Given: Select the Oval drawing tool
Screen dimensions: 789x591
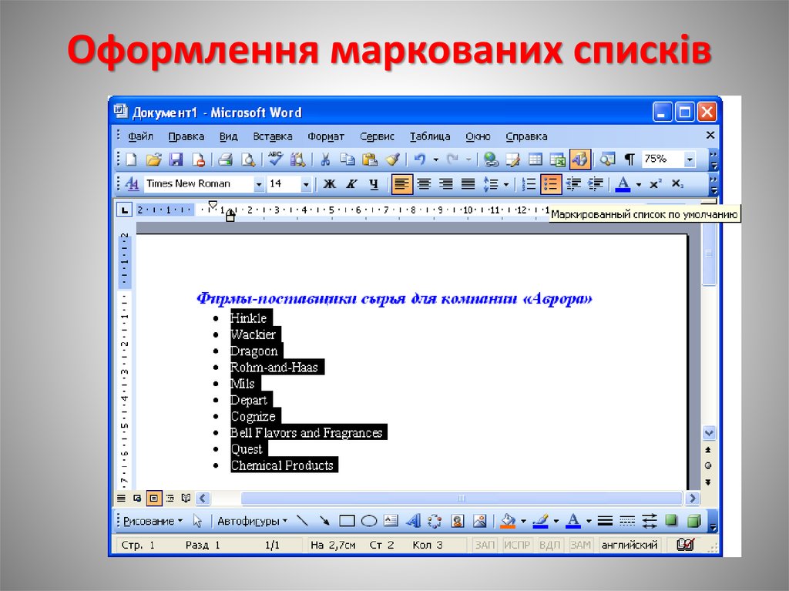Looking at the screenshot, I should 369,521.
